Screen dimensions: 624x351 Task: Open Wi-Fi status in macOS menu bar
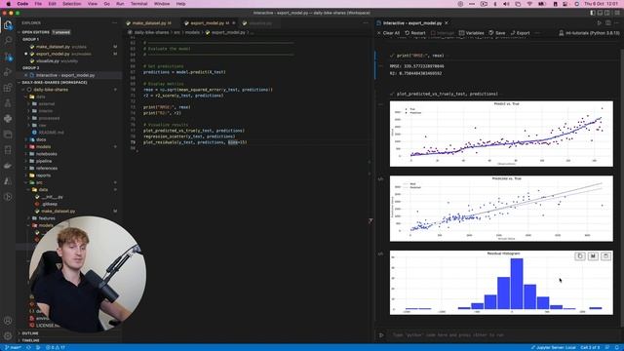529,4
